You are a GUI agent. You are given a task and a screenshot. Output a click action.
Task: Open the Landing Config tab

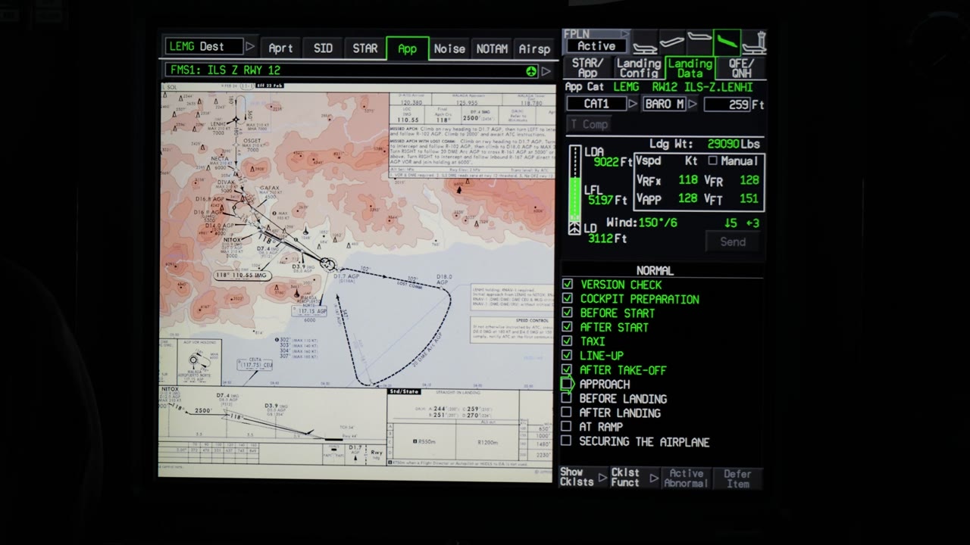click(x=638, y=68)
